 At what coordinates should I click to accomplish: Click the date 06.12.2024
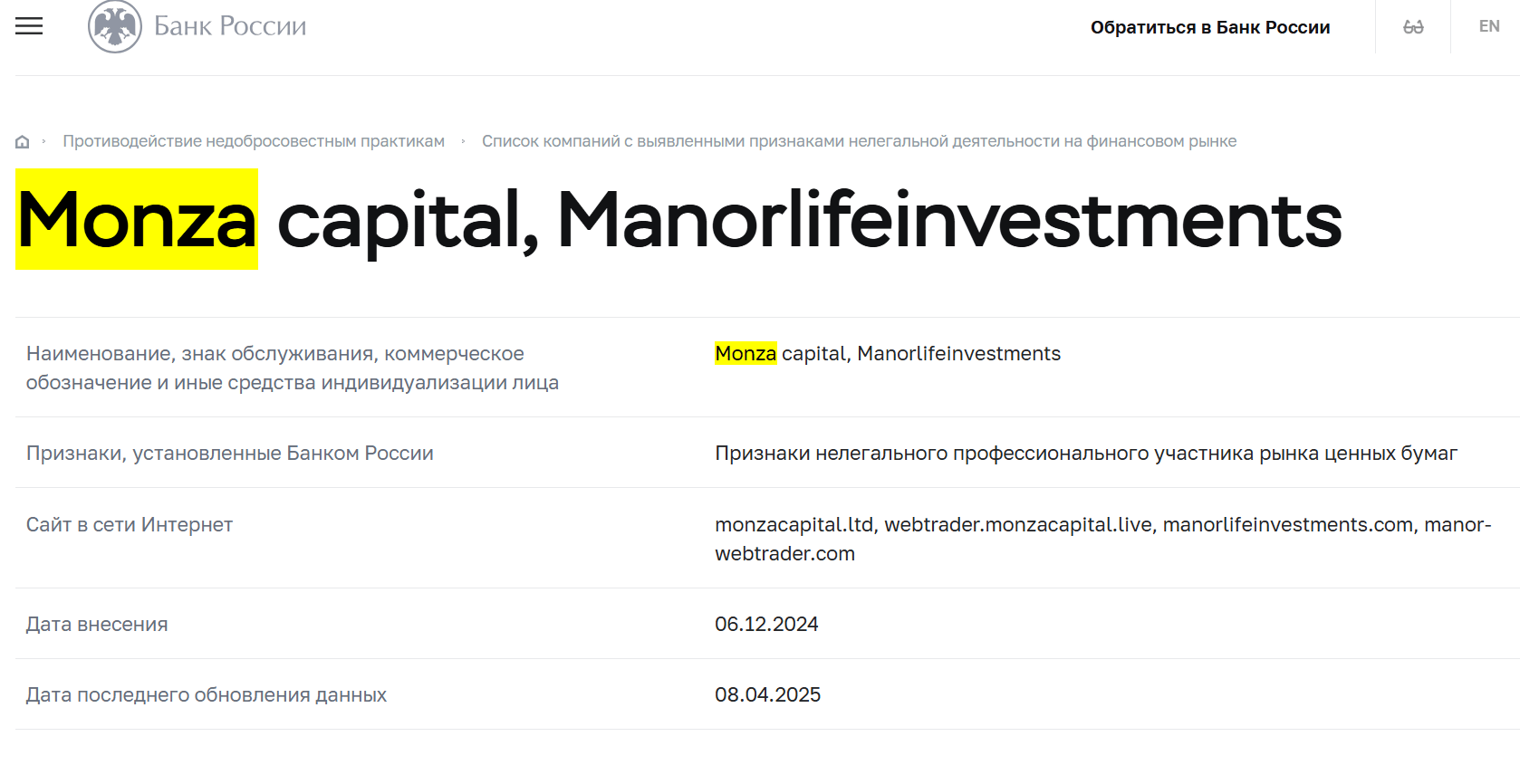(x=766, y=624)
